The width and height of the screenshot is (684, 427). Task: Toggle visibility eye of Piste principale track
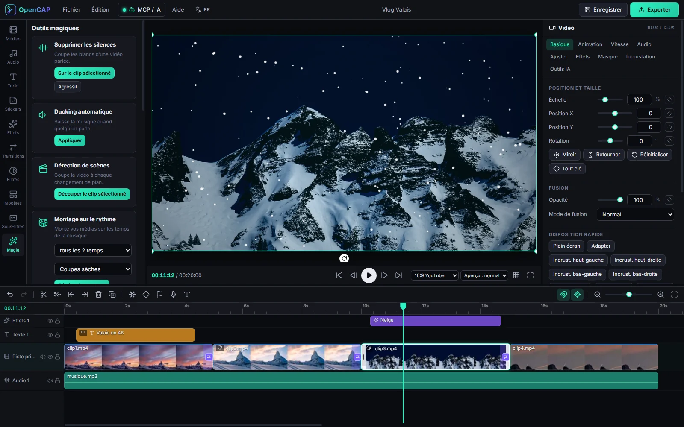(50, 357)
